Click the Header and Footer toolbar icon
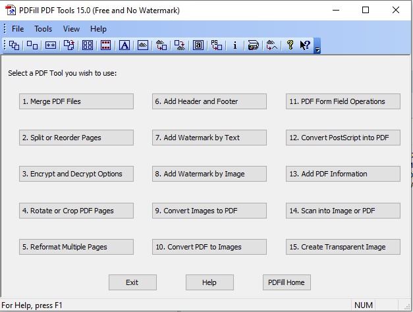 coord(105,45)
